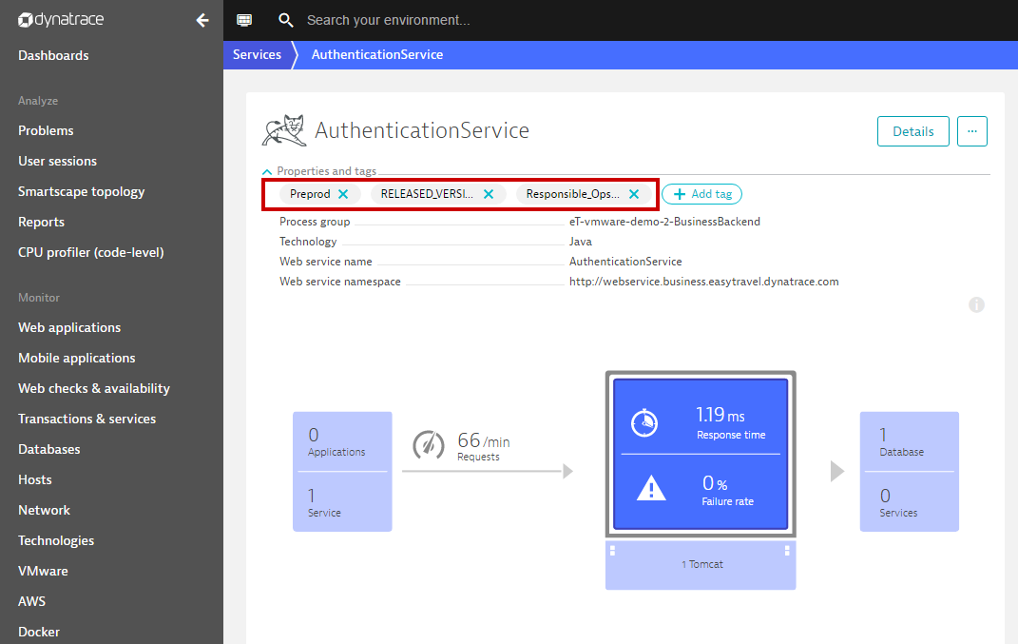
Task: Click the web service namespace URL
Action: click(x=703, y=282)
